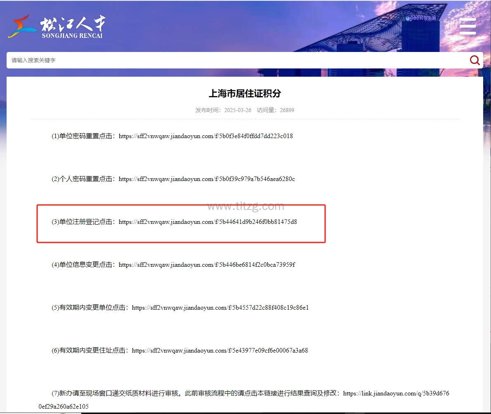491x414 pixels.
Task: Open the 单位密码重置 jiandaoyun URL
Action: click(x=205, y=136)
